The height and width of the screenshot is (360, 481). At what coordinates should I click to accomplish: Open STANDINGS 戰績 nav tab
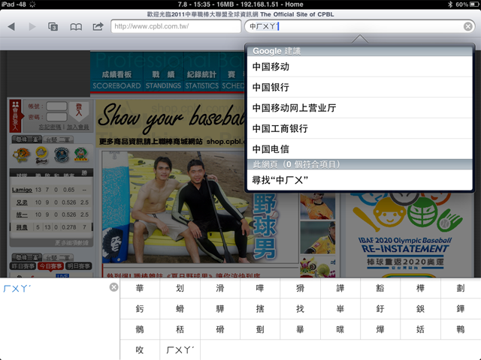[163, 79]
